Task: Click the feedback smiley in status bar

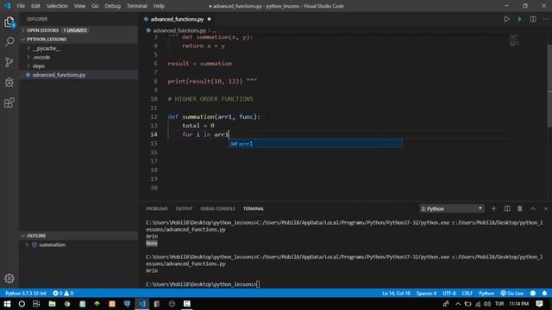Action: tap(533, 293)
